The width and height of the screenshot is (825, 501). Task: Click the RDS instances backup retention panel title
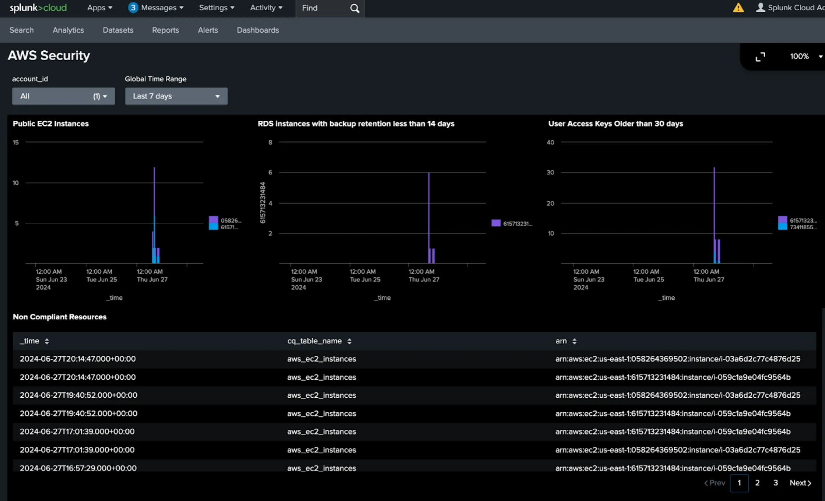pyautogui.click(x=356, y=124)
